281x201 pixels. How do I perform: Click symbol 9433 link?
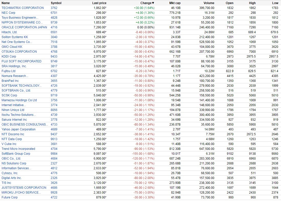(54, 56)
